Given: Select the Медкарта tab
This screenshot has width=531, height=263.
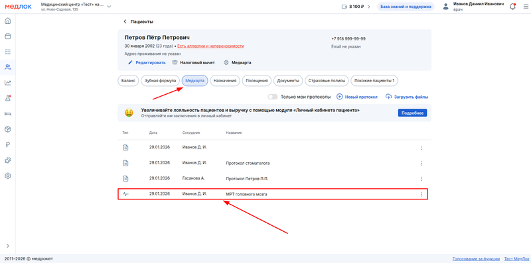Looking at the screenshot, I should click(x=194, y=81).
